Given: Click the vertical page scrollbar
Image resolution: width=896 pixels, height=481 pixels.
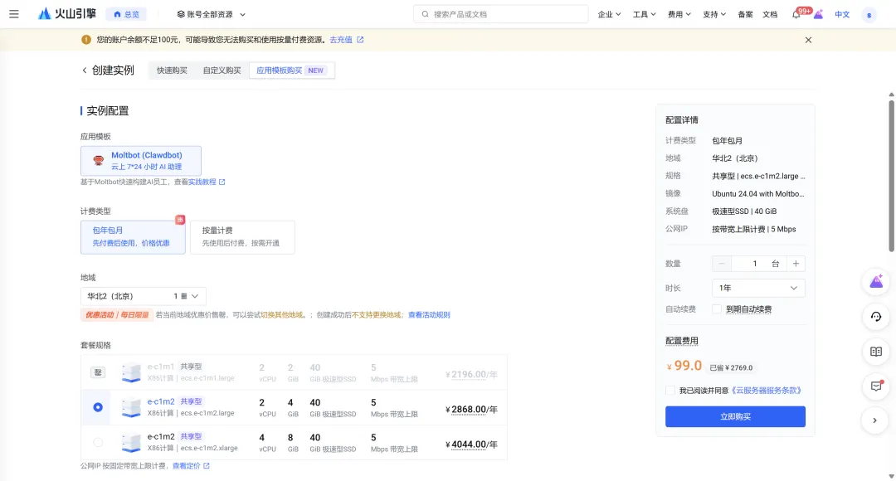Looking at the screenshot, I should coord(891,175).
